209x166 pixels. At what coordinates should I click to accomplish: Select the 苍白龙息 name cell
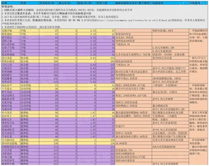(x=10, y=58)
